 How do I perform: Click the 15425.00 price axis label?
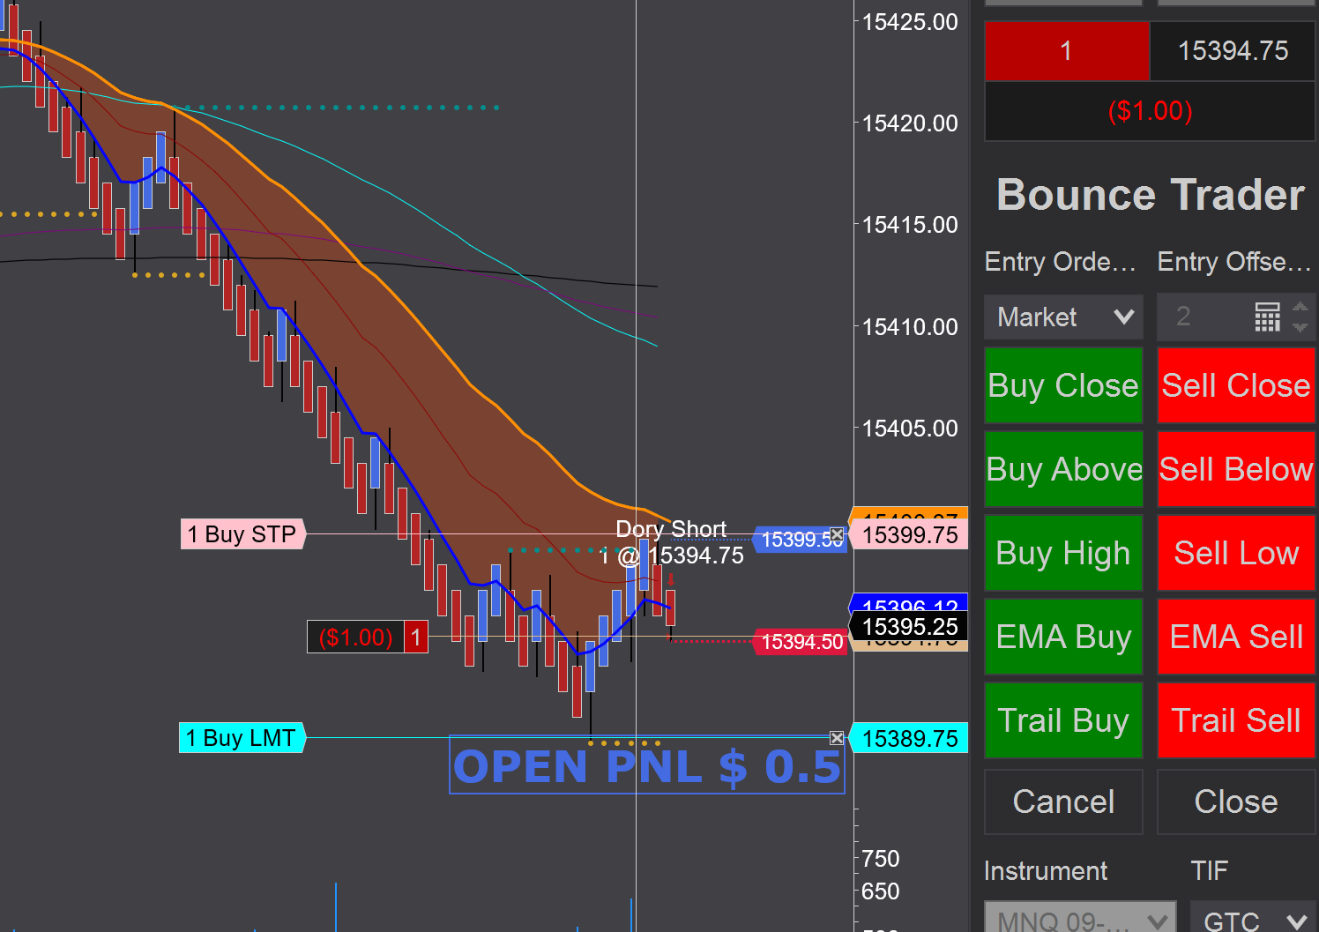pos(910,22)
